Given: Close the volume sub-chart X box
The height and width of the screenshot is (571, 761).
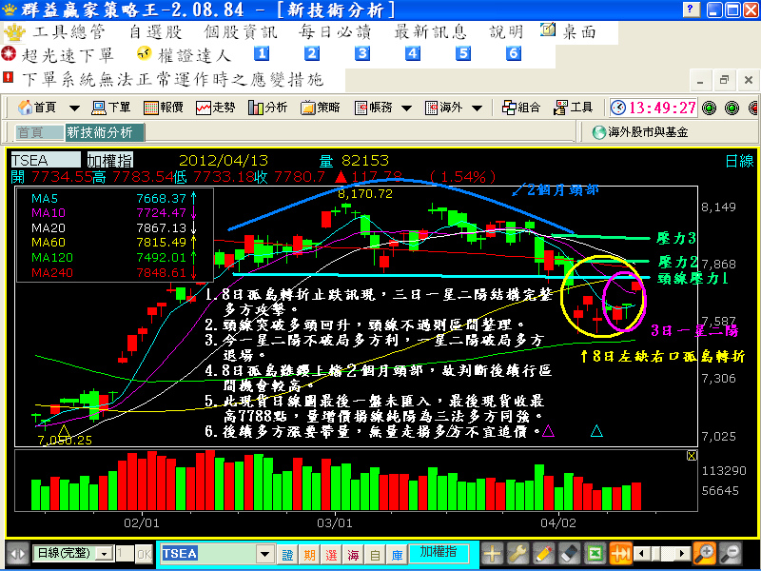Looking at the screenshot, I should 692,456.
